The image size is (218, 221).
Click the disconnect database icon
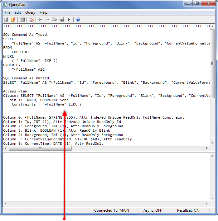click(x=13, y=20)
